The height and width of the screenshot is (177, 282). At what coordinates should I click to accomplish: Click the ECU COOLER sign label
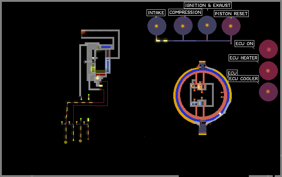coord(243,79)
